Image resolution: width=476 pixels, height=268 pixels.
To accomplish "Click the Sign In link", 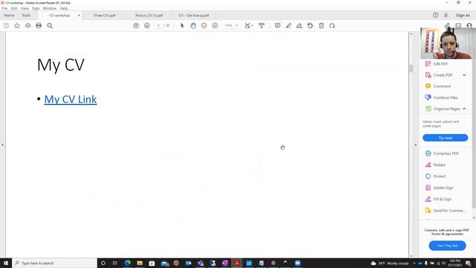I will tap(463, 15).
